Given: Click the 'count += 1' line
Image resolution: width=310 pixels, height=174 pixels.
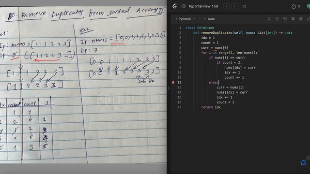Looking at the screenshot, I should coord(234,77).
